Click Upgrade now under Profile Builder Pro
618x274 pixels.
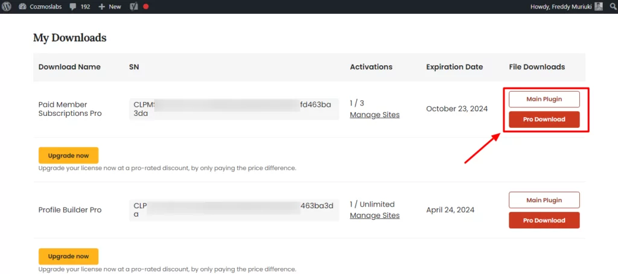(69, 256)
